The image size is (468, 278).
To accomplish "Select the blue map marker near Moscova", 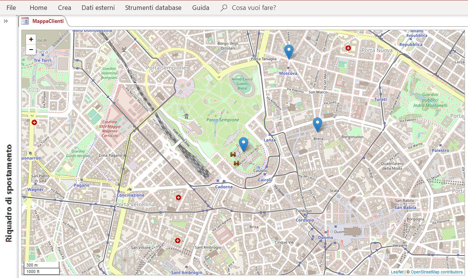I will click(289, 52).
